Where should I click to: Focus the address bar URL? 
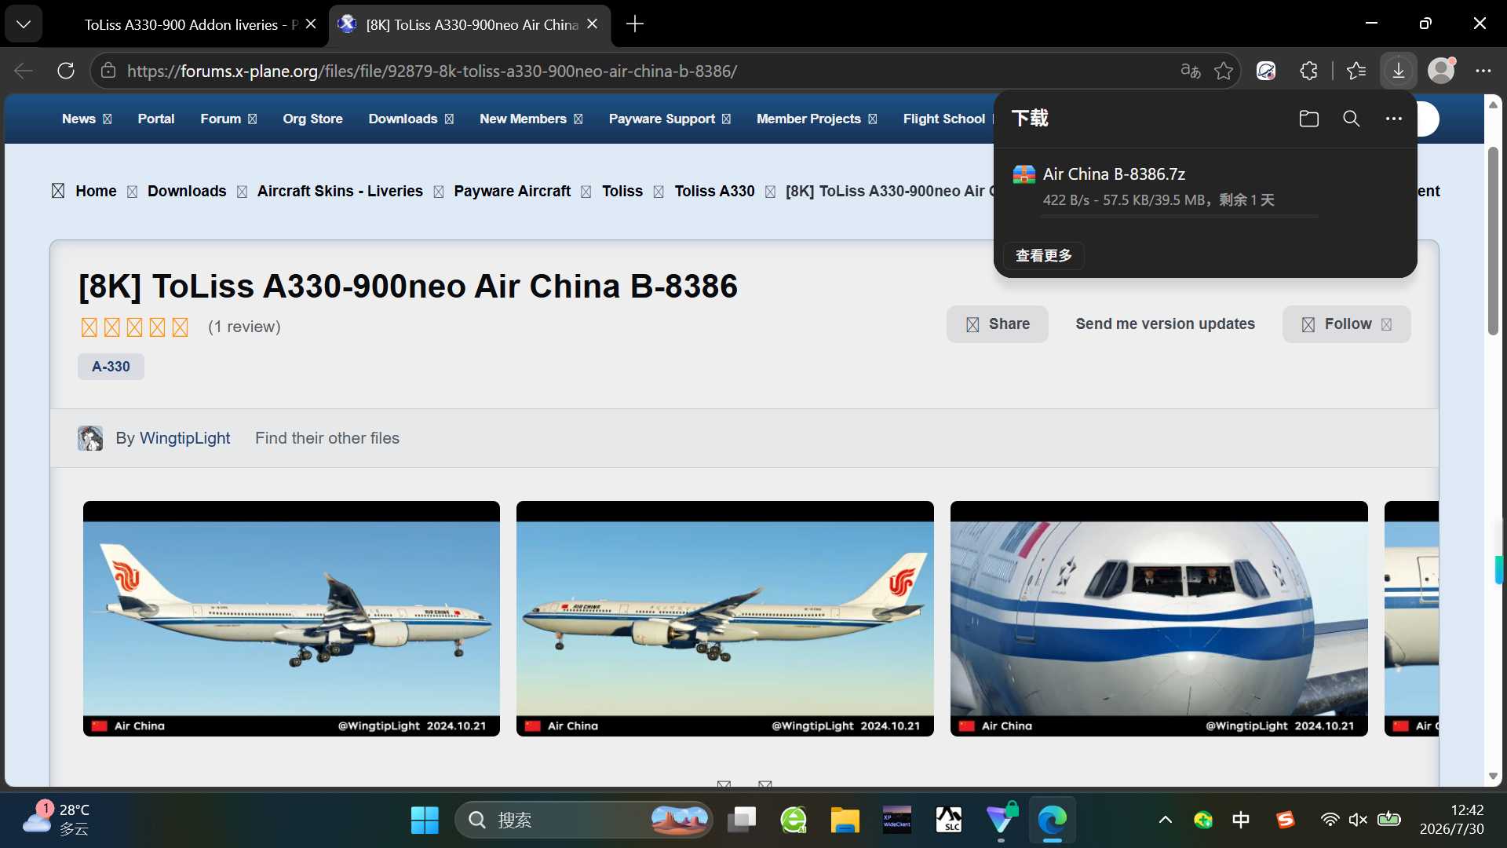[432, 71]
